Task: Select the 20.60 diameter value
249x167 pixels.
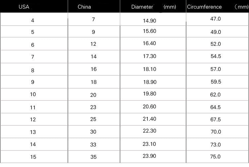Action: coord(149,106)
